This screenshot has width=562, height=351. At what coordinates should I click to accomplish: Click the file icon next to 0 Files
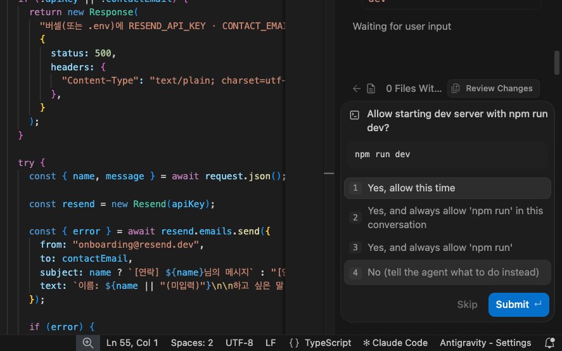(x=371, y=89)
